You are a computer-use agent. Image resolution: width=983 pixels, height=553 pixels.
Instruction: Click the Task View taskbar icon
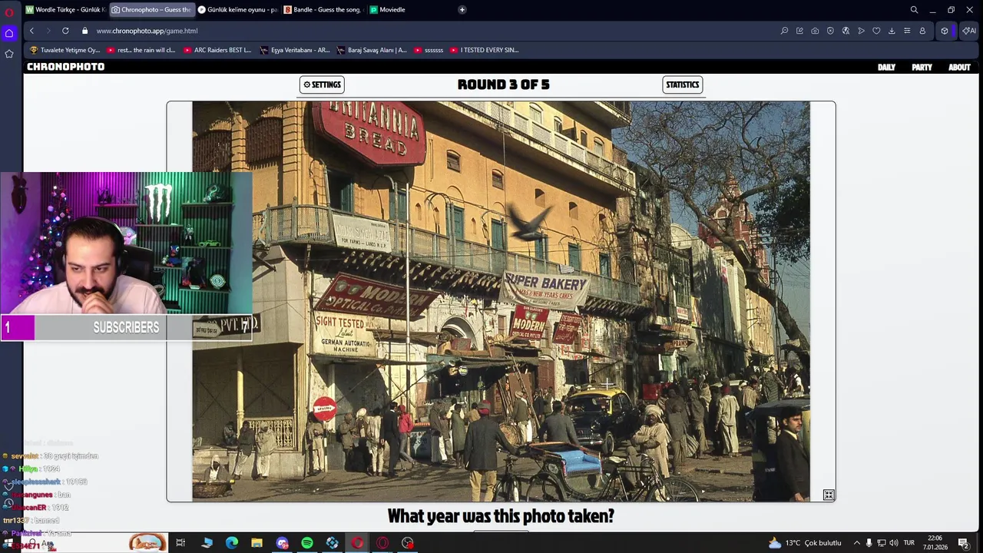click(180, 543)
